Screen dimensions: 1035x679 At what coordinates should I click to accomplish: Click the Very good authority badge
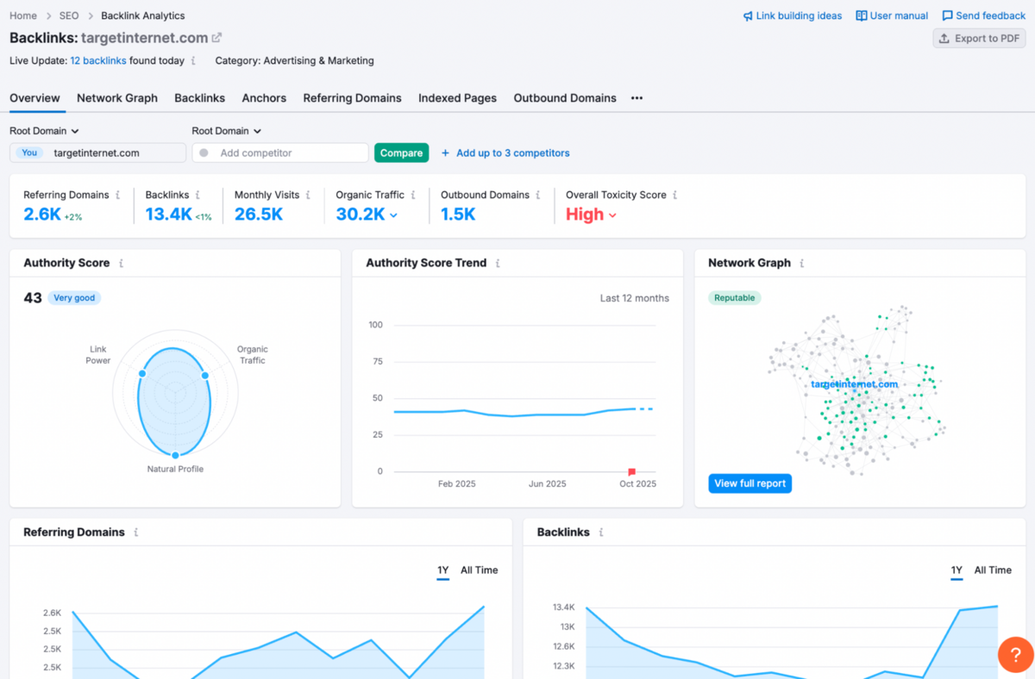click(74, 298)
